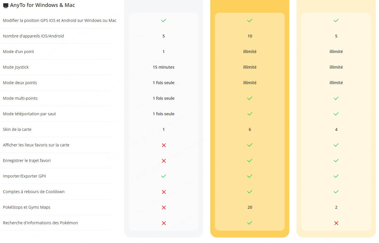Click the AnyTo for Windows & Mac heading
379x243 pixels.
(42, 5)
